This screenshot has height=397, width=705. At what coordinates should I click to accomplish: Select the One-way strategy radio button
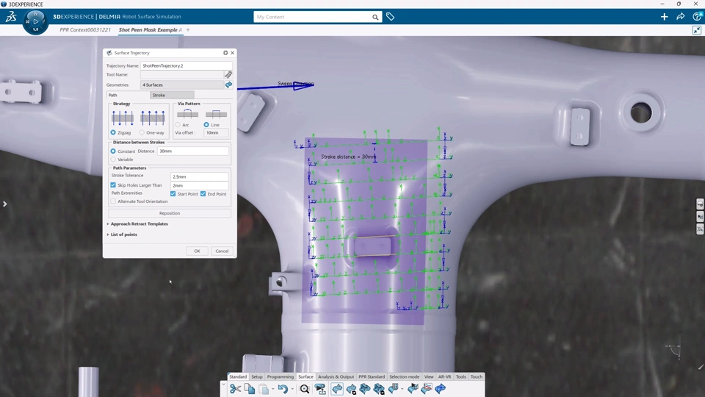[142, 132]
